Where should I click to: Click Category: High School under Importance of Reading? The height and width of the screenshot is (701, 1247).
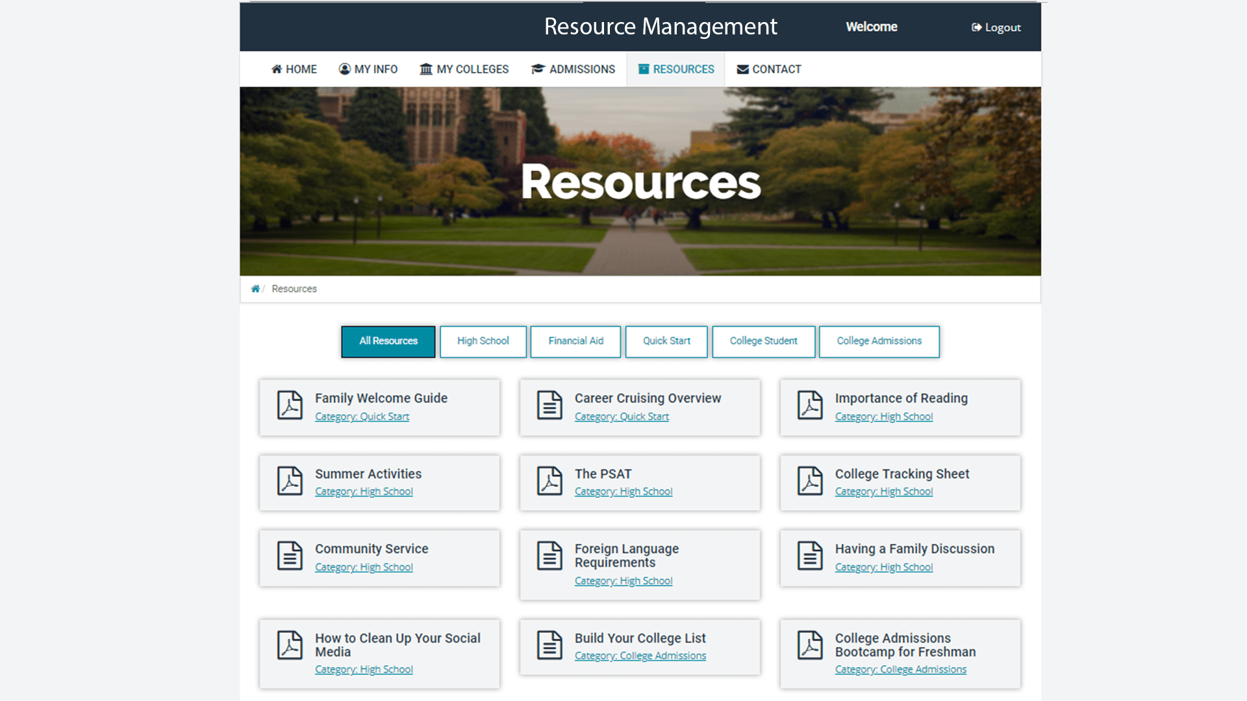884,417
